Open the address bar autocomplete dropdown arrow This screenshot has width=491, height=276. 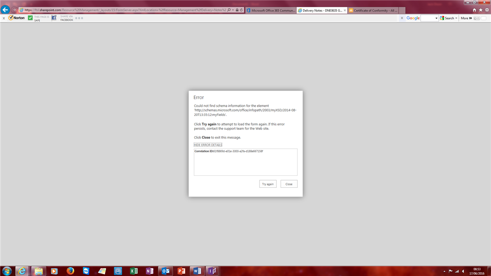pyautogui.click(x=233, y=10)
